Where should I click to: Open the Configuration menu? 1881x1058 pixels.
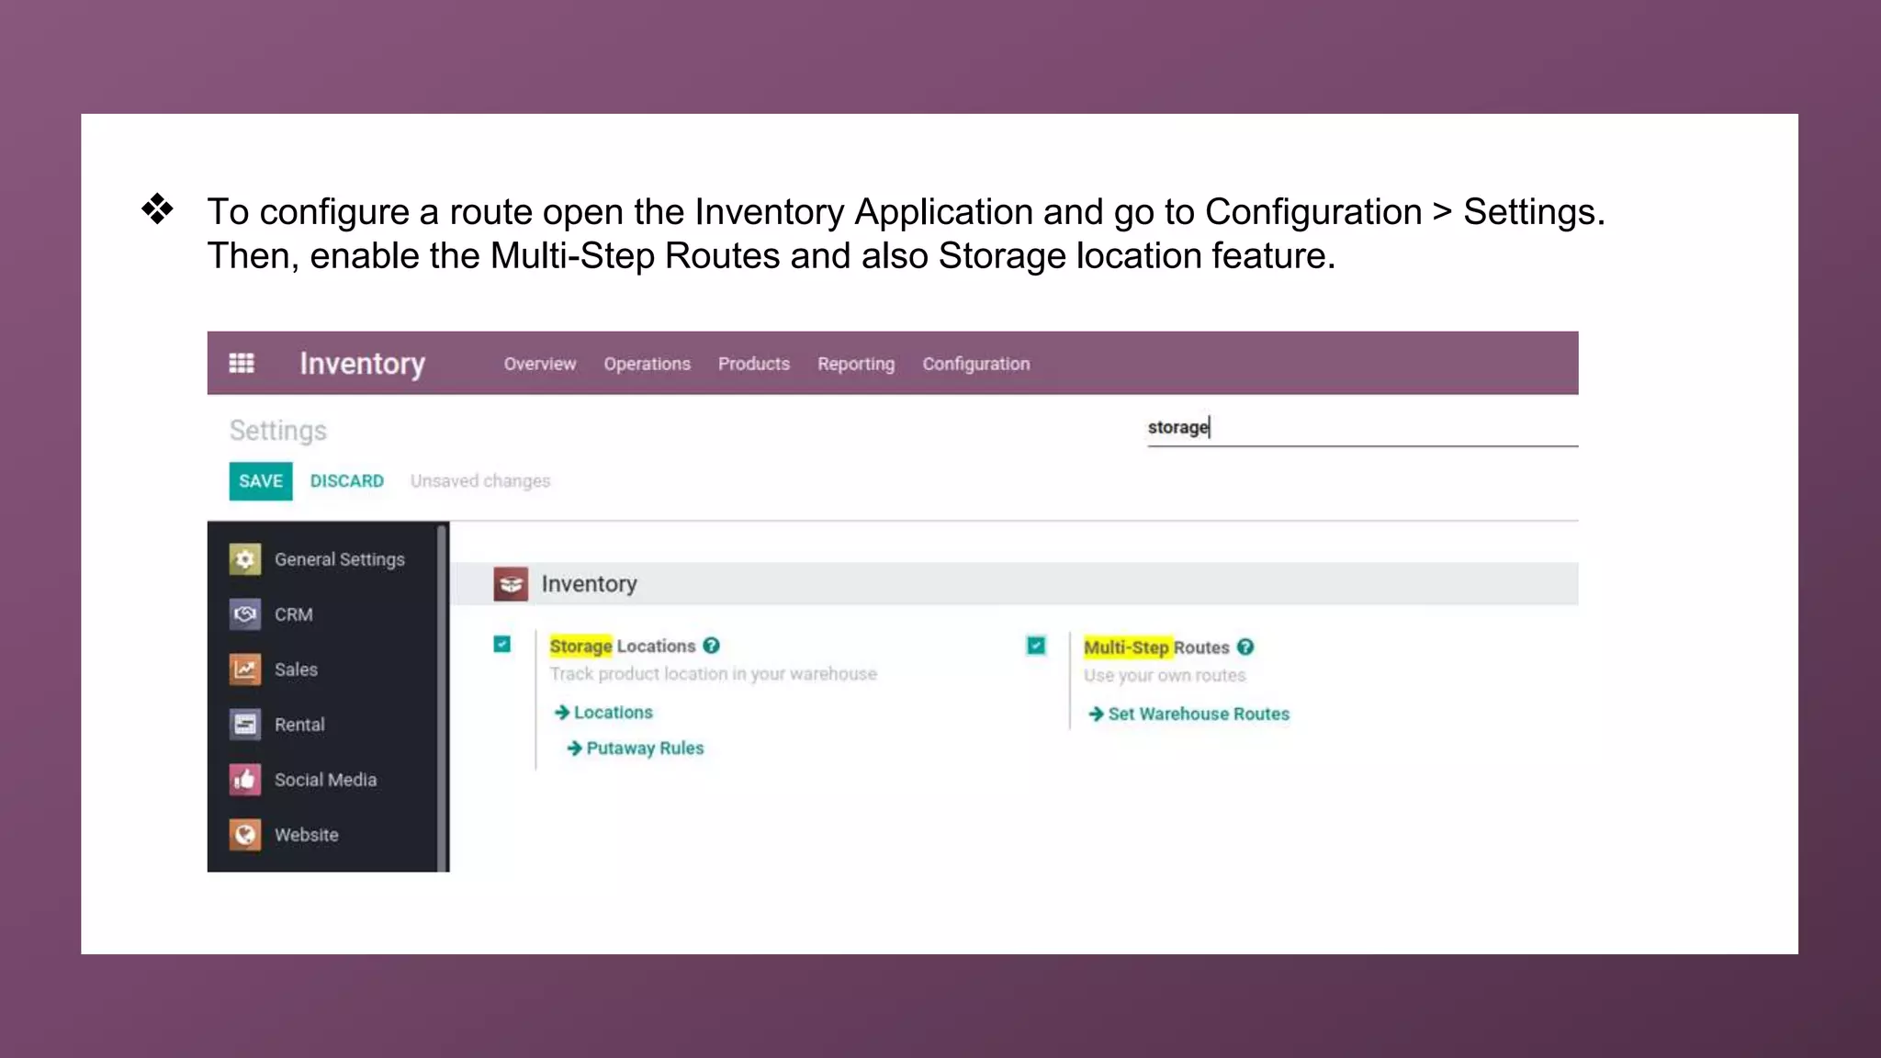point(975,364)
